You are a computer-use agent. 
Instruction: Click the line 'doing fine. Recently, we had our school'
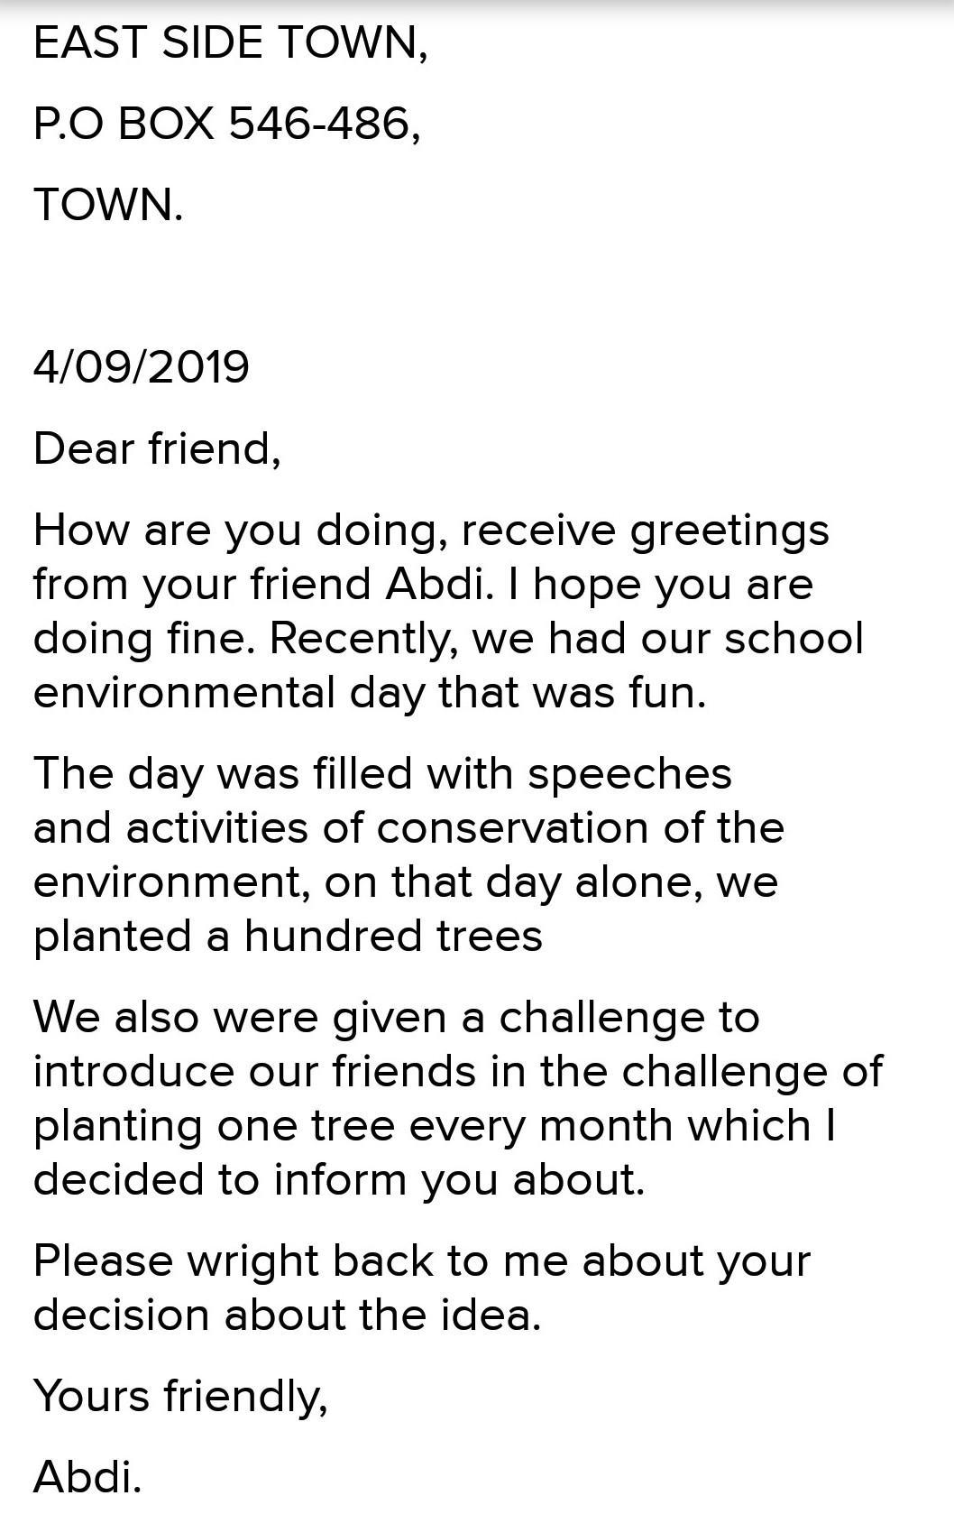448,638
